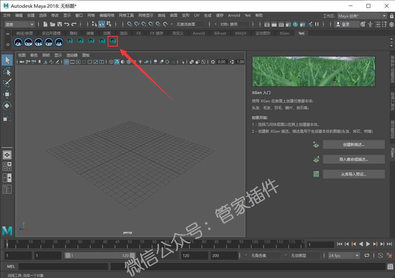
Task: Redo the last action
Action: (74, 24)
